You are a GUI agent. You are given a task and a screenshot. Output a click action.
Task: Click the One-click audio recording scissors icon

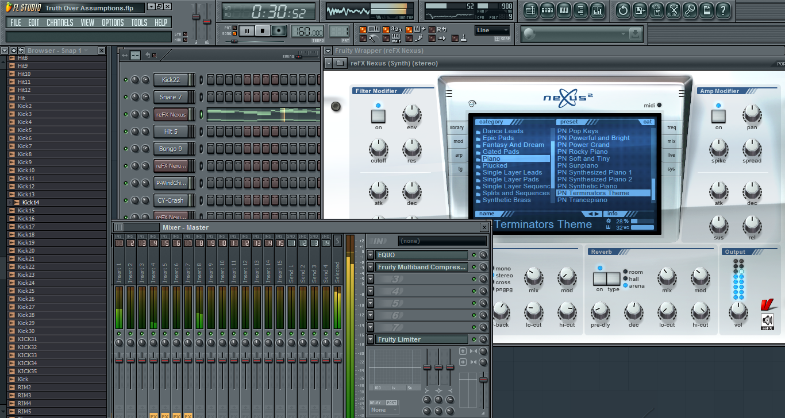[674, 10]
